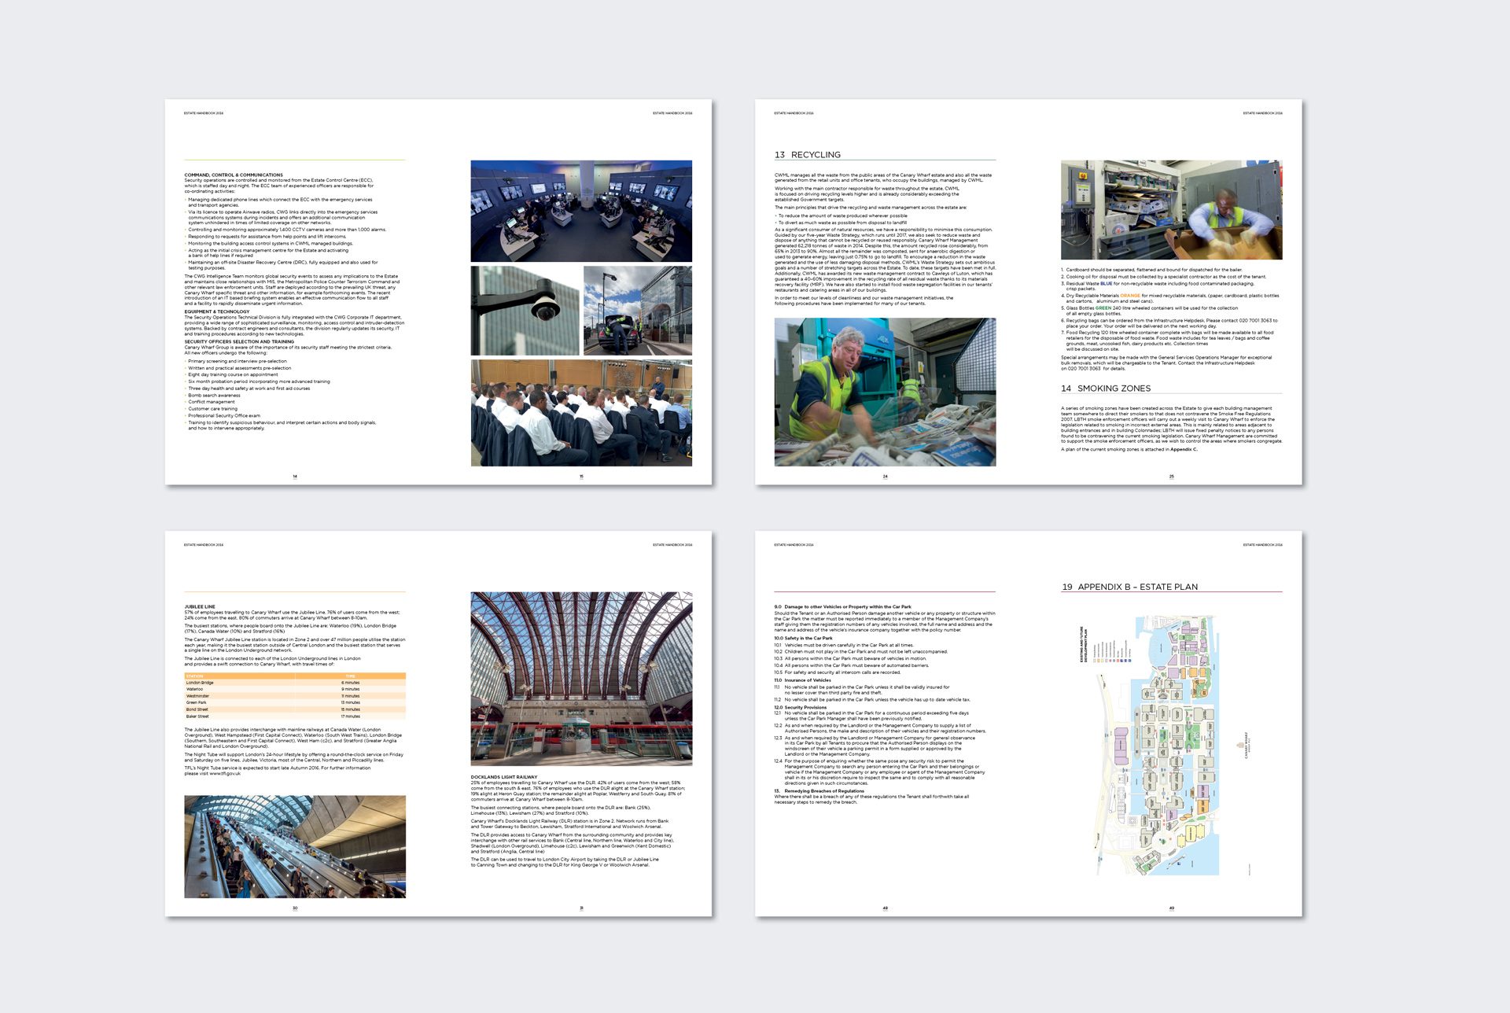Click the Appendix C reference text
1510x1013 pixels.
pyautogui.click(x=1184, y=450)
